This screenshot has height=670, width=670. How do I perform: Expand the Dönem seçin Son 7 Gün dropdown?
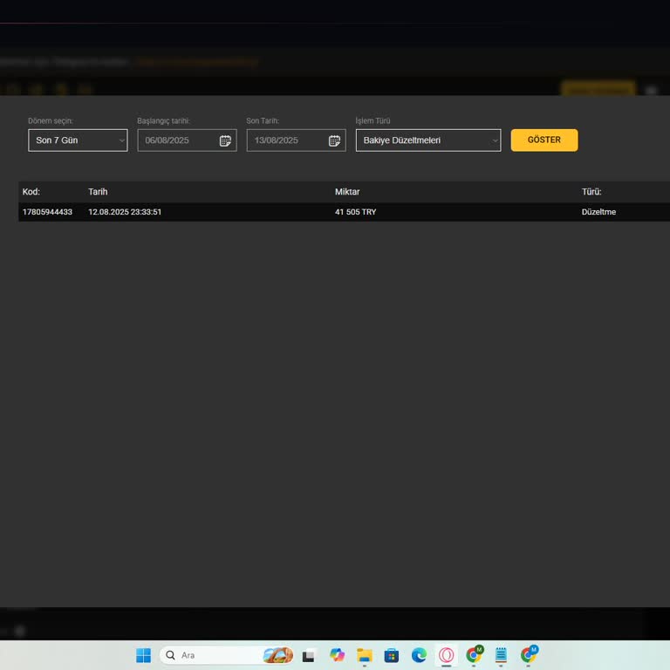coord(78,140)
